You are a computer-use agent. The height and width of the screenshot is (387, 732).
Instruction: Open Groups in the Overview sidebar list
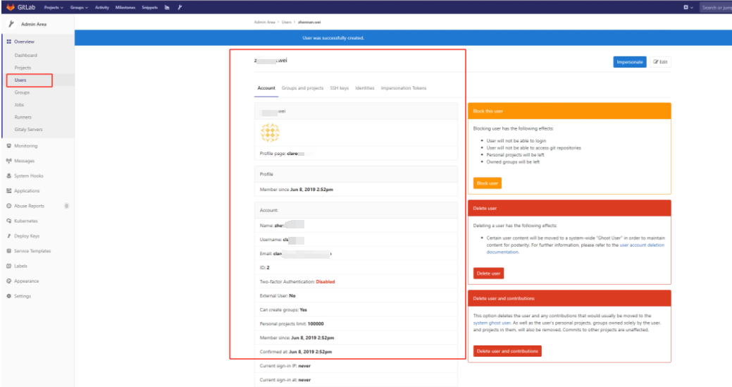22,92
